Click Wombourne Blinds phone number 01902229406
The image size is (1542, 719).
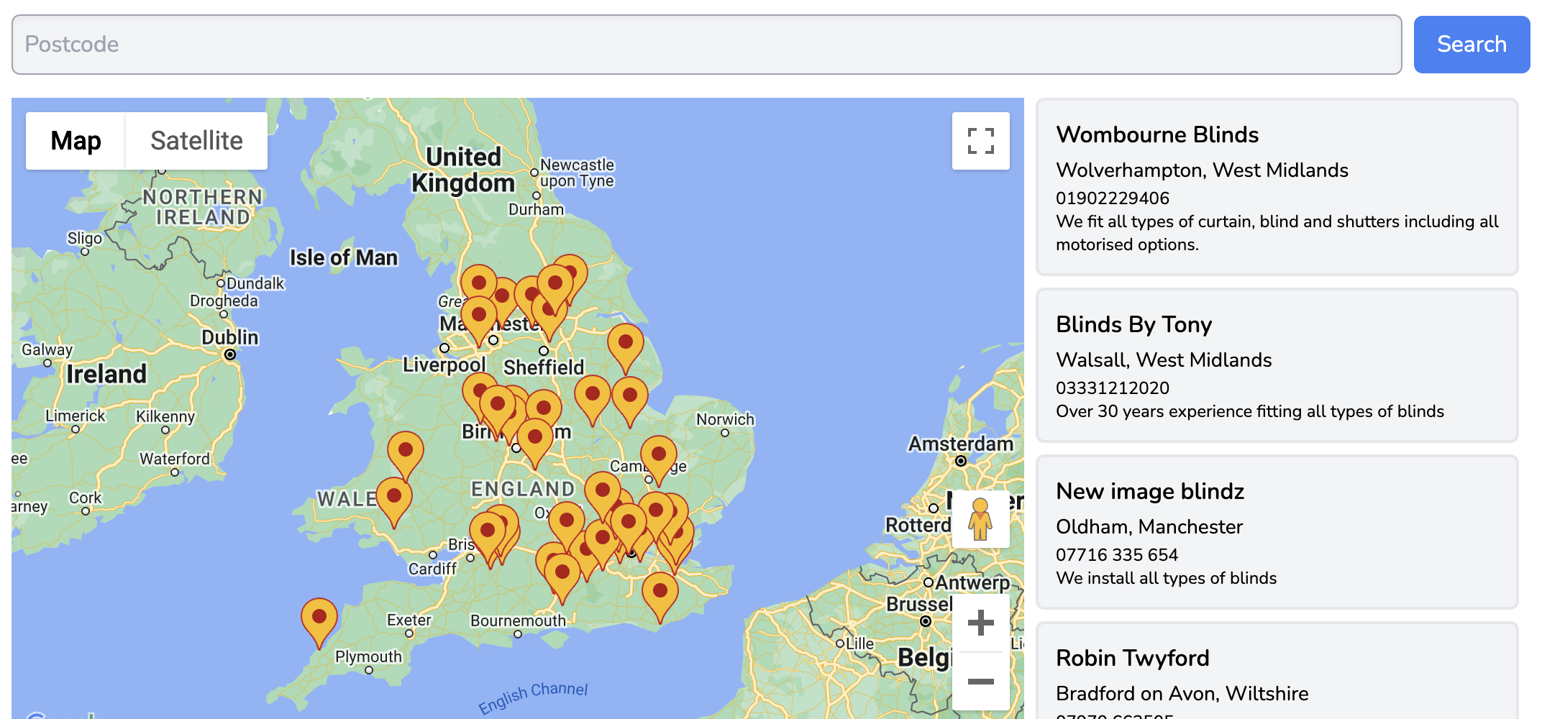(1112, 198)
